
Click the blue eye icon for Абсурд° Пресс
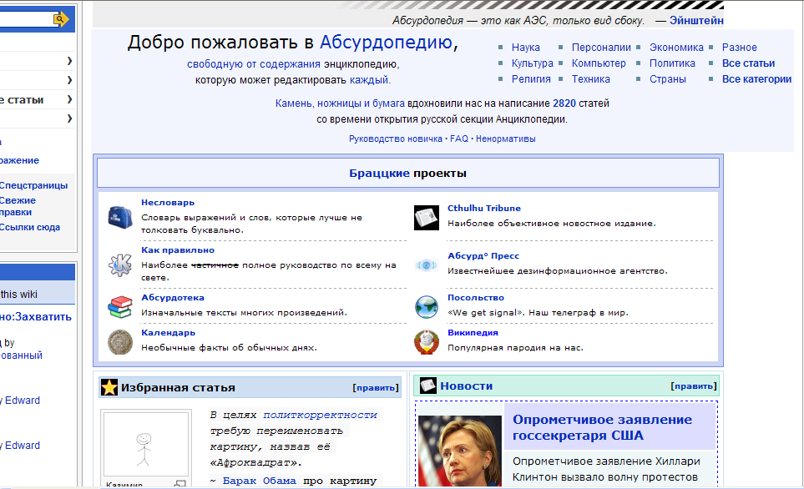[426, 265]
